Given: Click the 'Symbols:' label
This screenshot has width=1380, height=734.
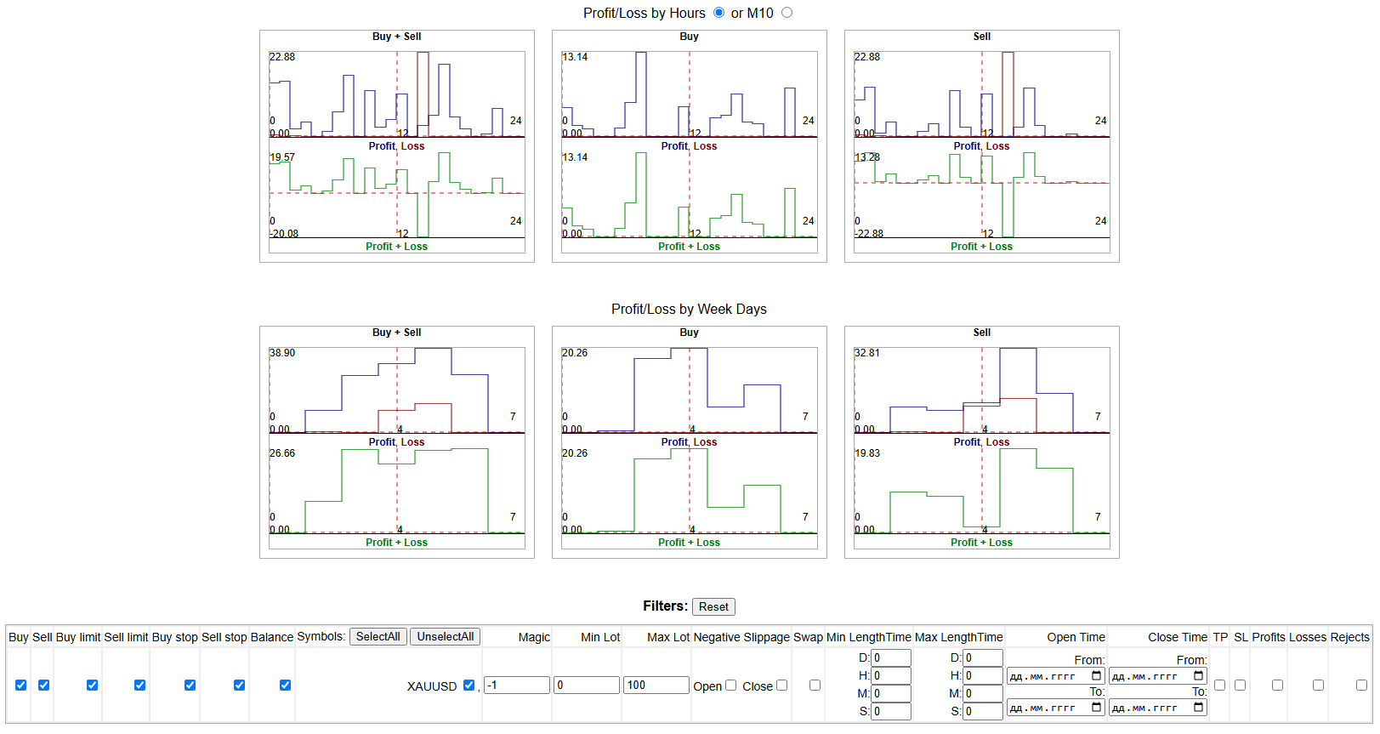Looking at the screenshot, I should point(321,636).
